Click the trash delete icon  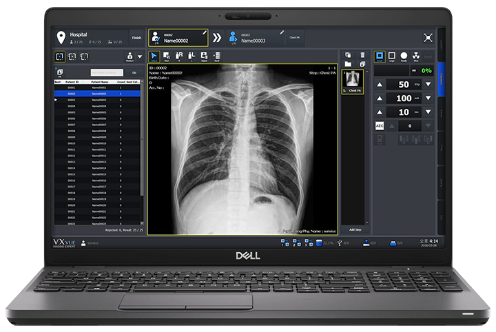[362, 54]
